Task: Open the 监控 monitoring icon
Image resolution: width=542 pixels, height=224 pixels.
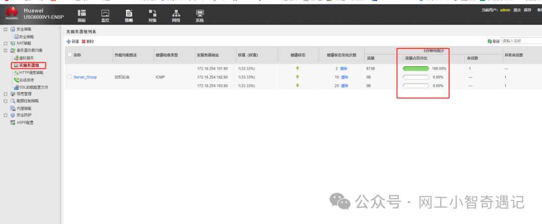Action: tap(105, 13)
